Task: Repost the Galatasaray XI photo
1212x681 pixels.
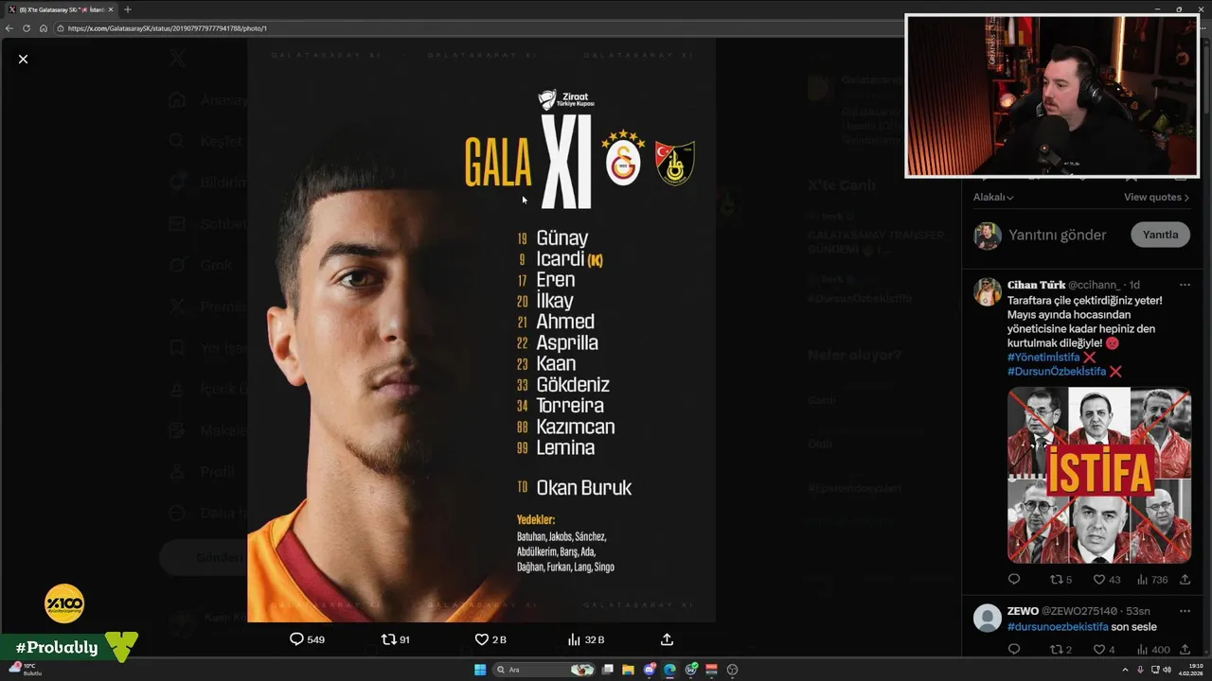Action: (x=395, y=639)
